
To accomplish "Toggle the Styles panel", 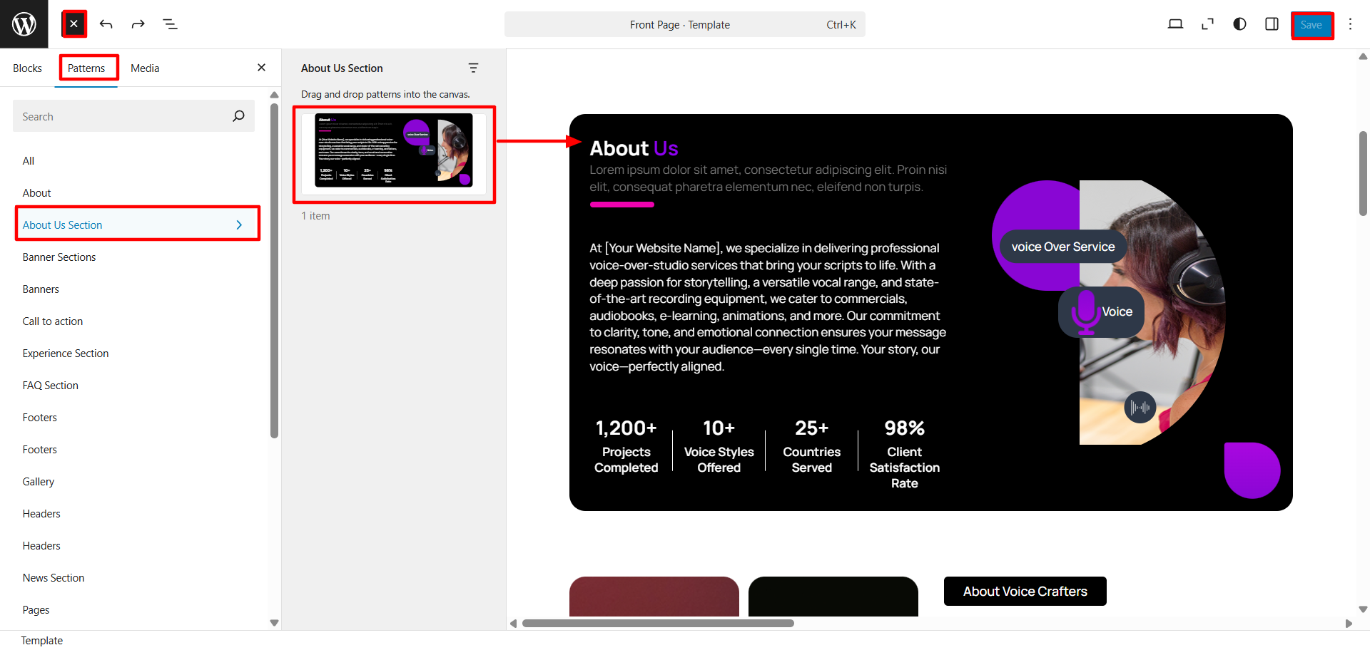I will click(x=1239, y=24).
